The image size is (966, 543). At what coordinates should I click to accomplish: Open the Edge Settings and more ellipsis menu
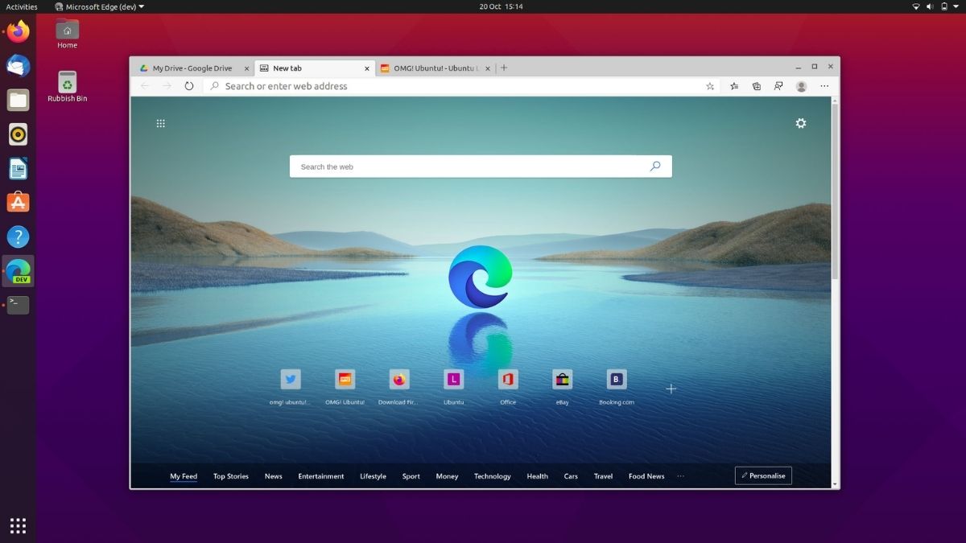click(824, 86)
